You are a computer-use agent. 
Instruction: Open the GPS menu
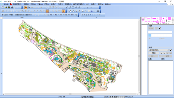click(x=88, y=4)
